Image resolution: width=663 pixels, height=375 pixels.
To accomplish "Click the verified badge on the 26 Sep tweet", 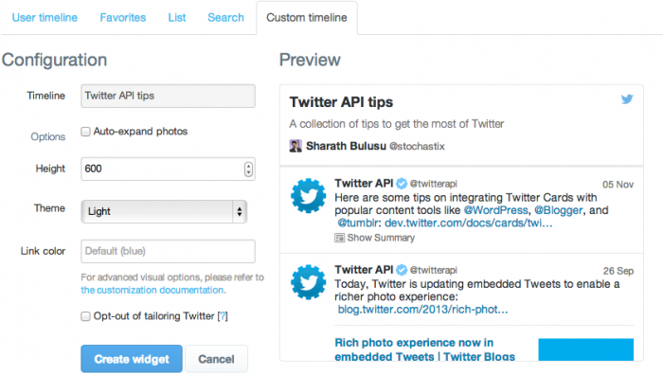I will coord(402,270).
